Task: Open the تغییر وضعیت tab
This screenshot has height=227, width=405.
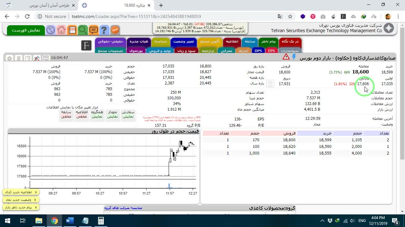Action: point(184,41)
